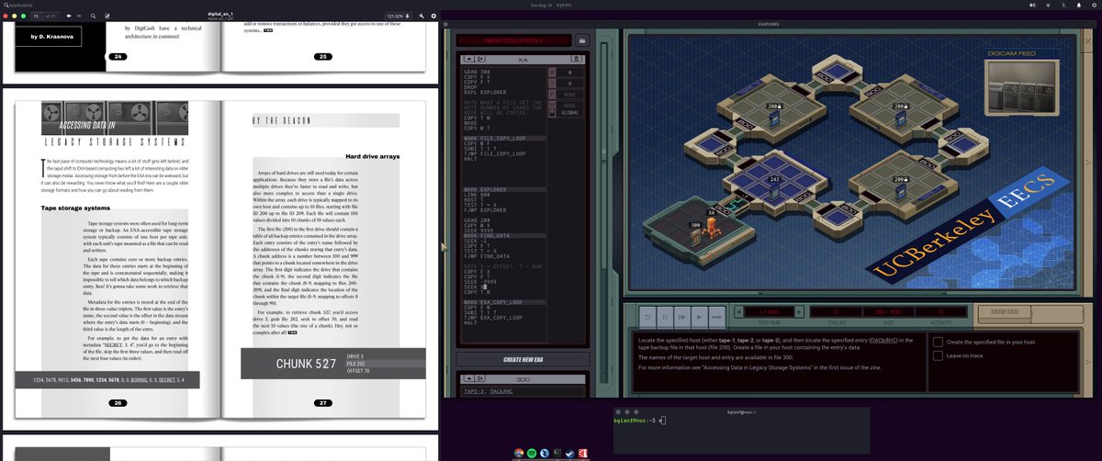Click the page number field in PDF viewer
The width and height of the screenshot is (1102, 461).
pos(37,16)
